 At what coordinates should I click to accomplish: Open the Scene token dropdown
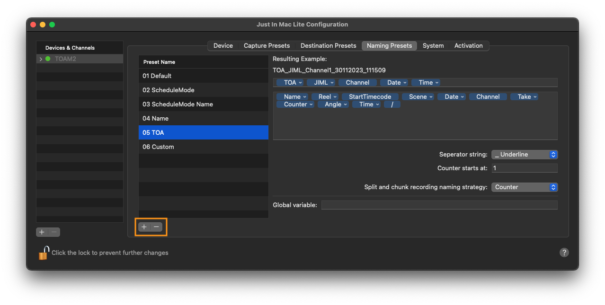click(x=418, y=96)
